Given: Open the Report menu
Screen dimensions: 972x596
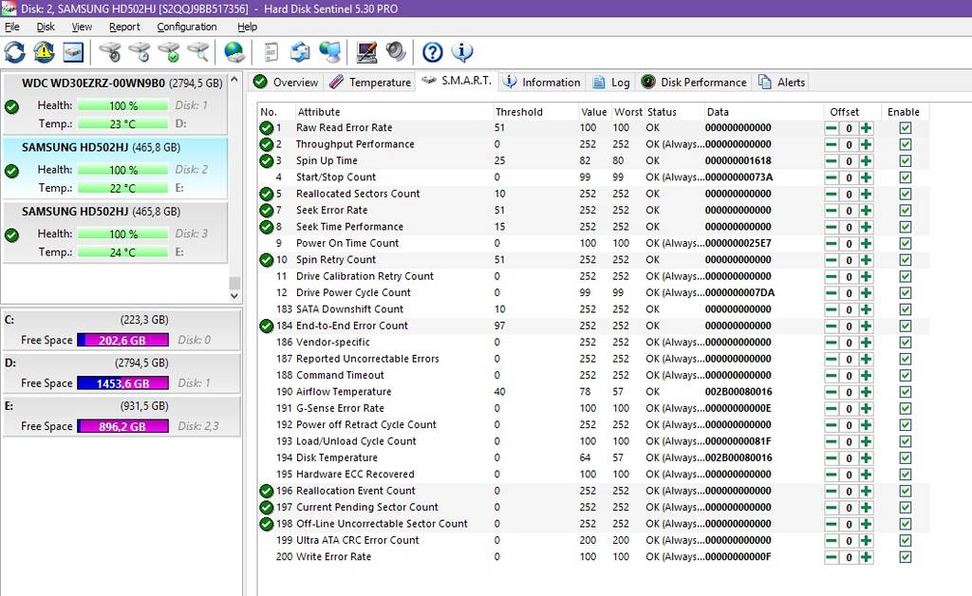Looking at the screenshot, I should point(124,27).
